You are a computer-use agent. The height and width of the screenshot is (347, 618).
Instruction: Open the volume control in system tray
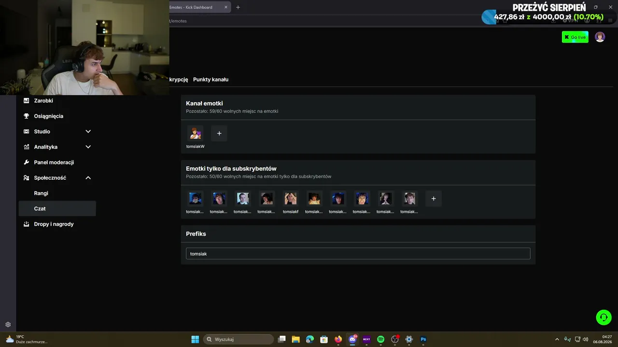586,339
